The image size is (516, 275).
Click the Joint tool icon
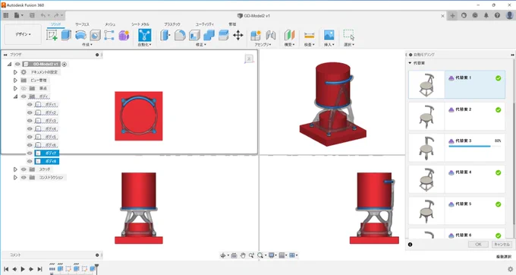pyautogui.click(x=270, y=35)
